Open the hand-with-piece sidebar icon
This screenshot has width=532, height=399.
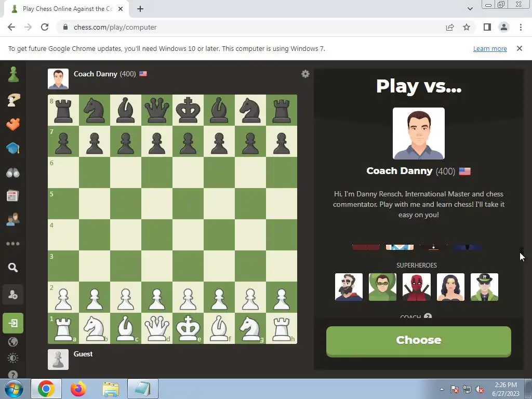13,100
